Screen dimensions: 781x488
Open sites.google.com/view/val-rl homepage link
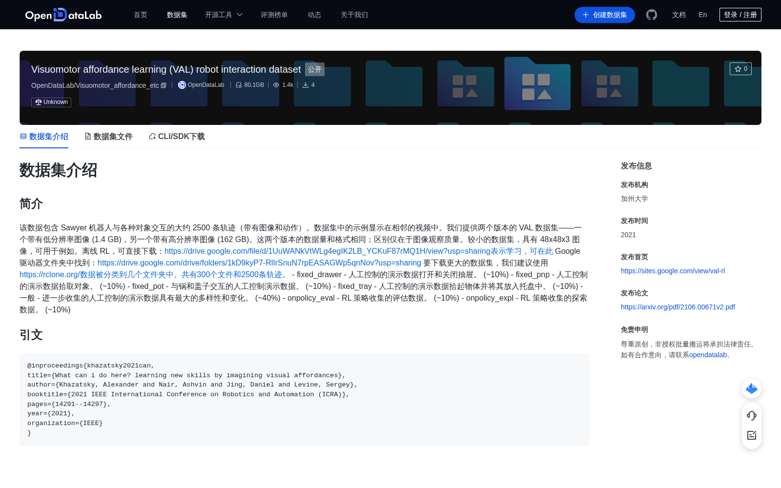coord(673,271)
